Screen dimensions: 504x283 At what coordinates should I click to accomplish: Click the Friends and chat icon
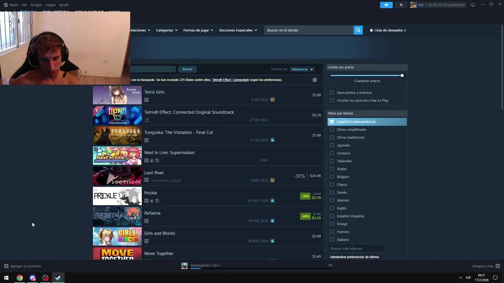tap(498, 266)
